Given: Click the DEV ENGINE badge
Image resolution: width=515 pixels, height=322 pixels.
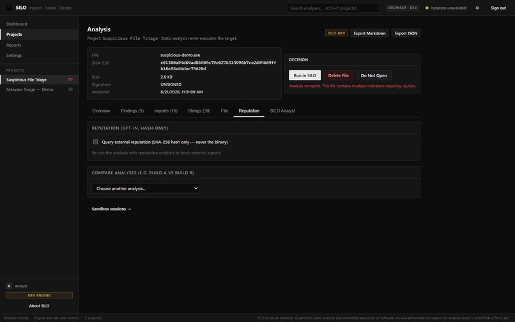Looking at the screenshot, I should 39,295.
